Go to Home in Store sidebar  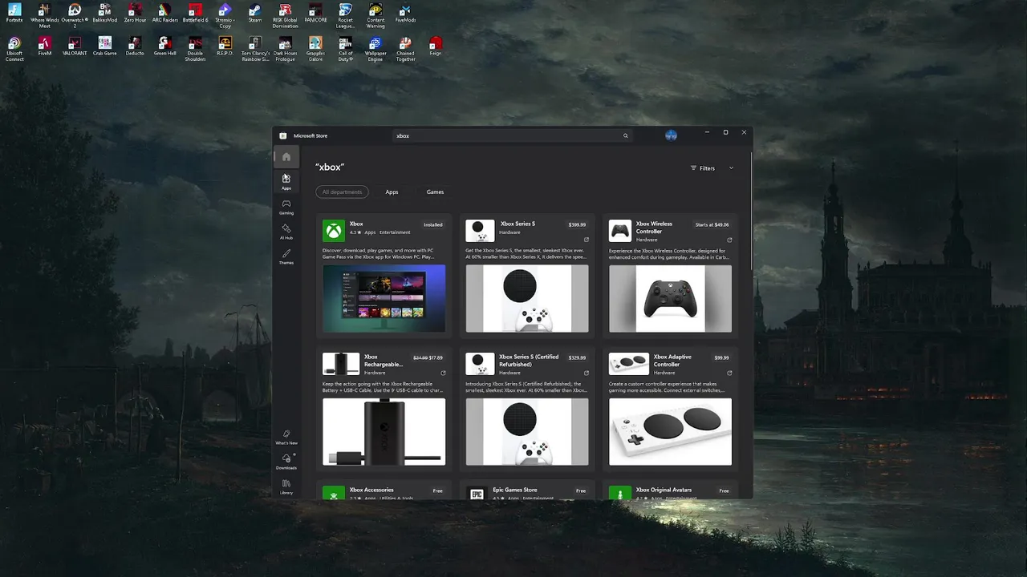(286, 156)
